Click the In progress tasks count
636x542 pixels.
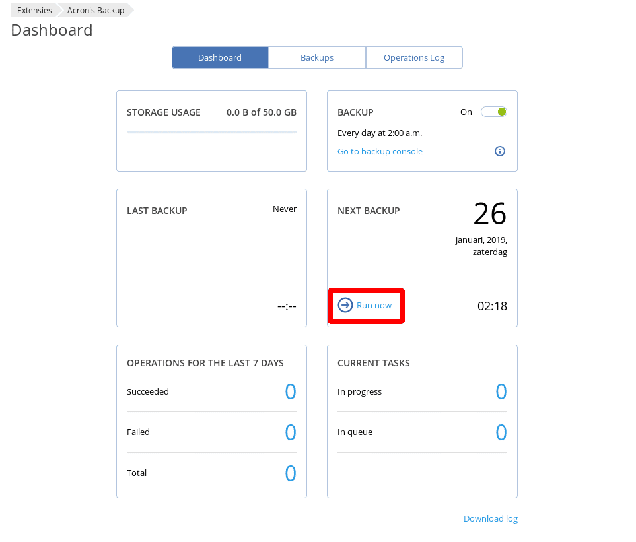click(501, 391)
